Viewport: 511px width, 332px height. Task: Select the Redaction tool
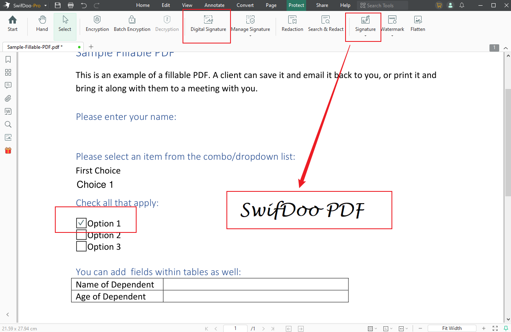point(292,24)
